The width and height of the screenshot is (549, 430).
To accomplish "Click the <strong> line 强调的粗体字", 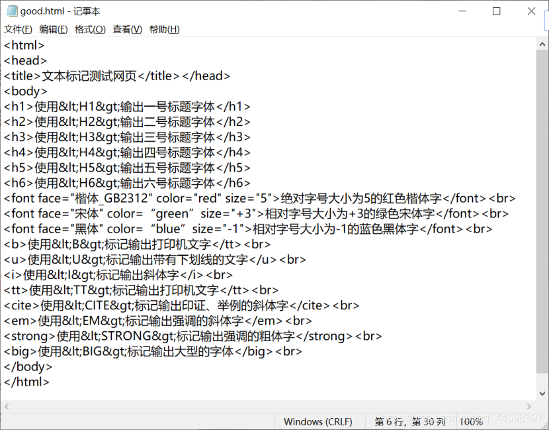I will [192, 337].
